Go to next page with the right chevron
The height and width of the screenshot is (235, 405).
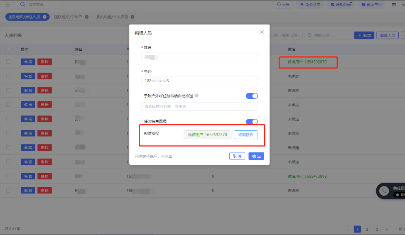(x=386, y=229)
